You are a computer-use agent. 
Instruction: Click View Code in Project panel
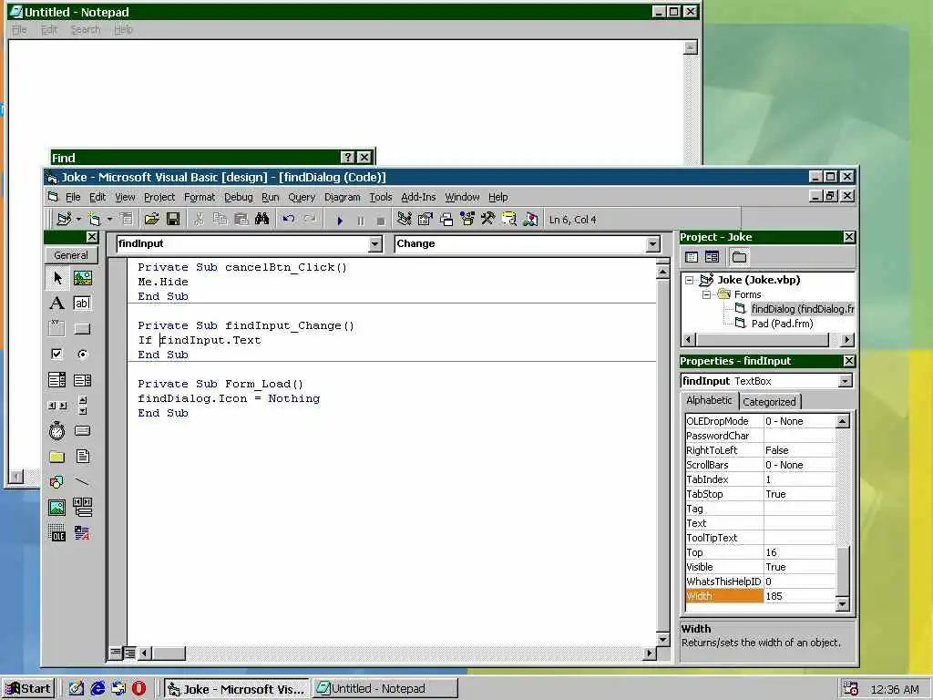[692, 257]
